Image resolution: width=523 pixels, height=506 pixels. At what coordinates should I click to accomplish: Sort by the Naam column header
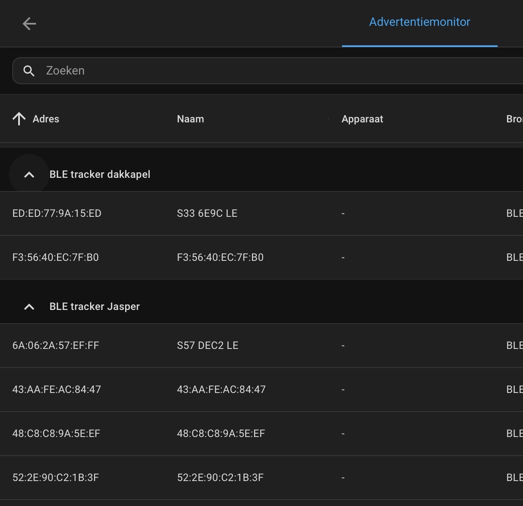tap(190, 119)
